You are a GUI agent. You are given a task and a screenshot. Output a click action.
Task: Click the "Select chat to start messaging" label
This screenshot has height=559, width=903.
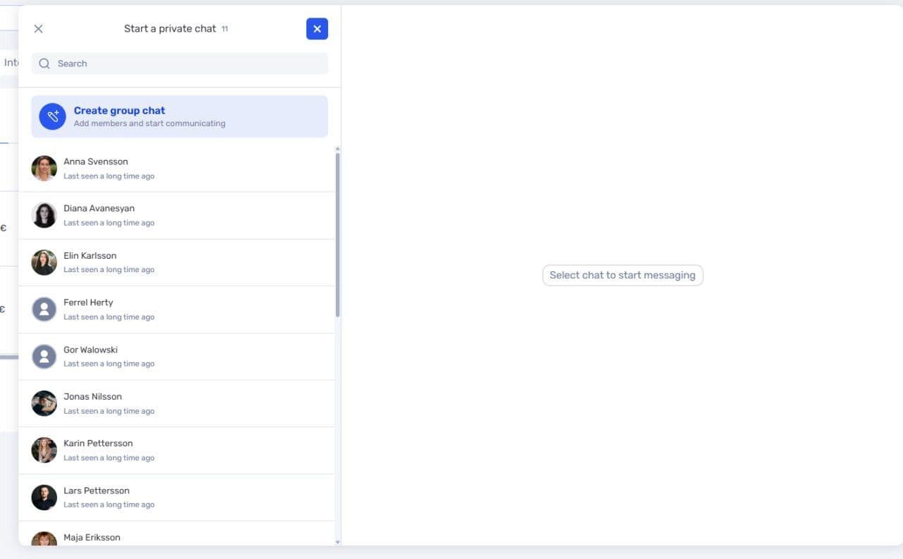tap(622, 275)
